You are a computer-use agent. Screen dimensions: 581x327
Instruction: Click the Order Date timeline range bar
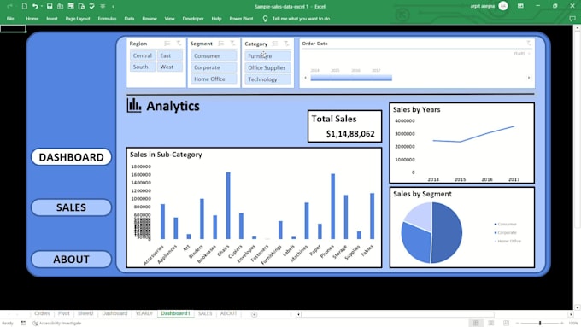point(351,78)
